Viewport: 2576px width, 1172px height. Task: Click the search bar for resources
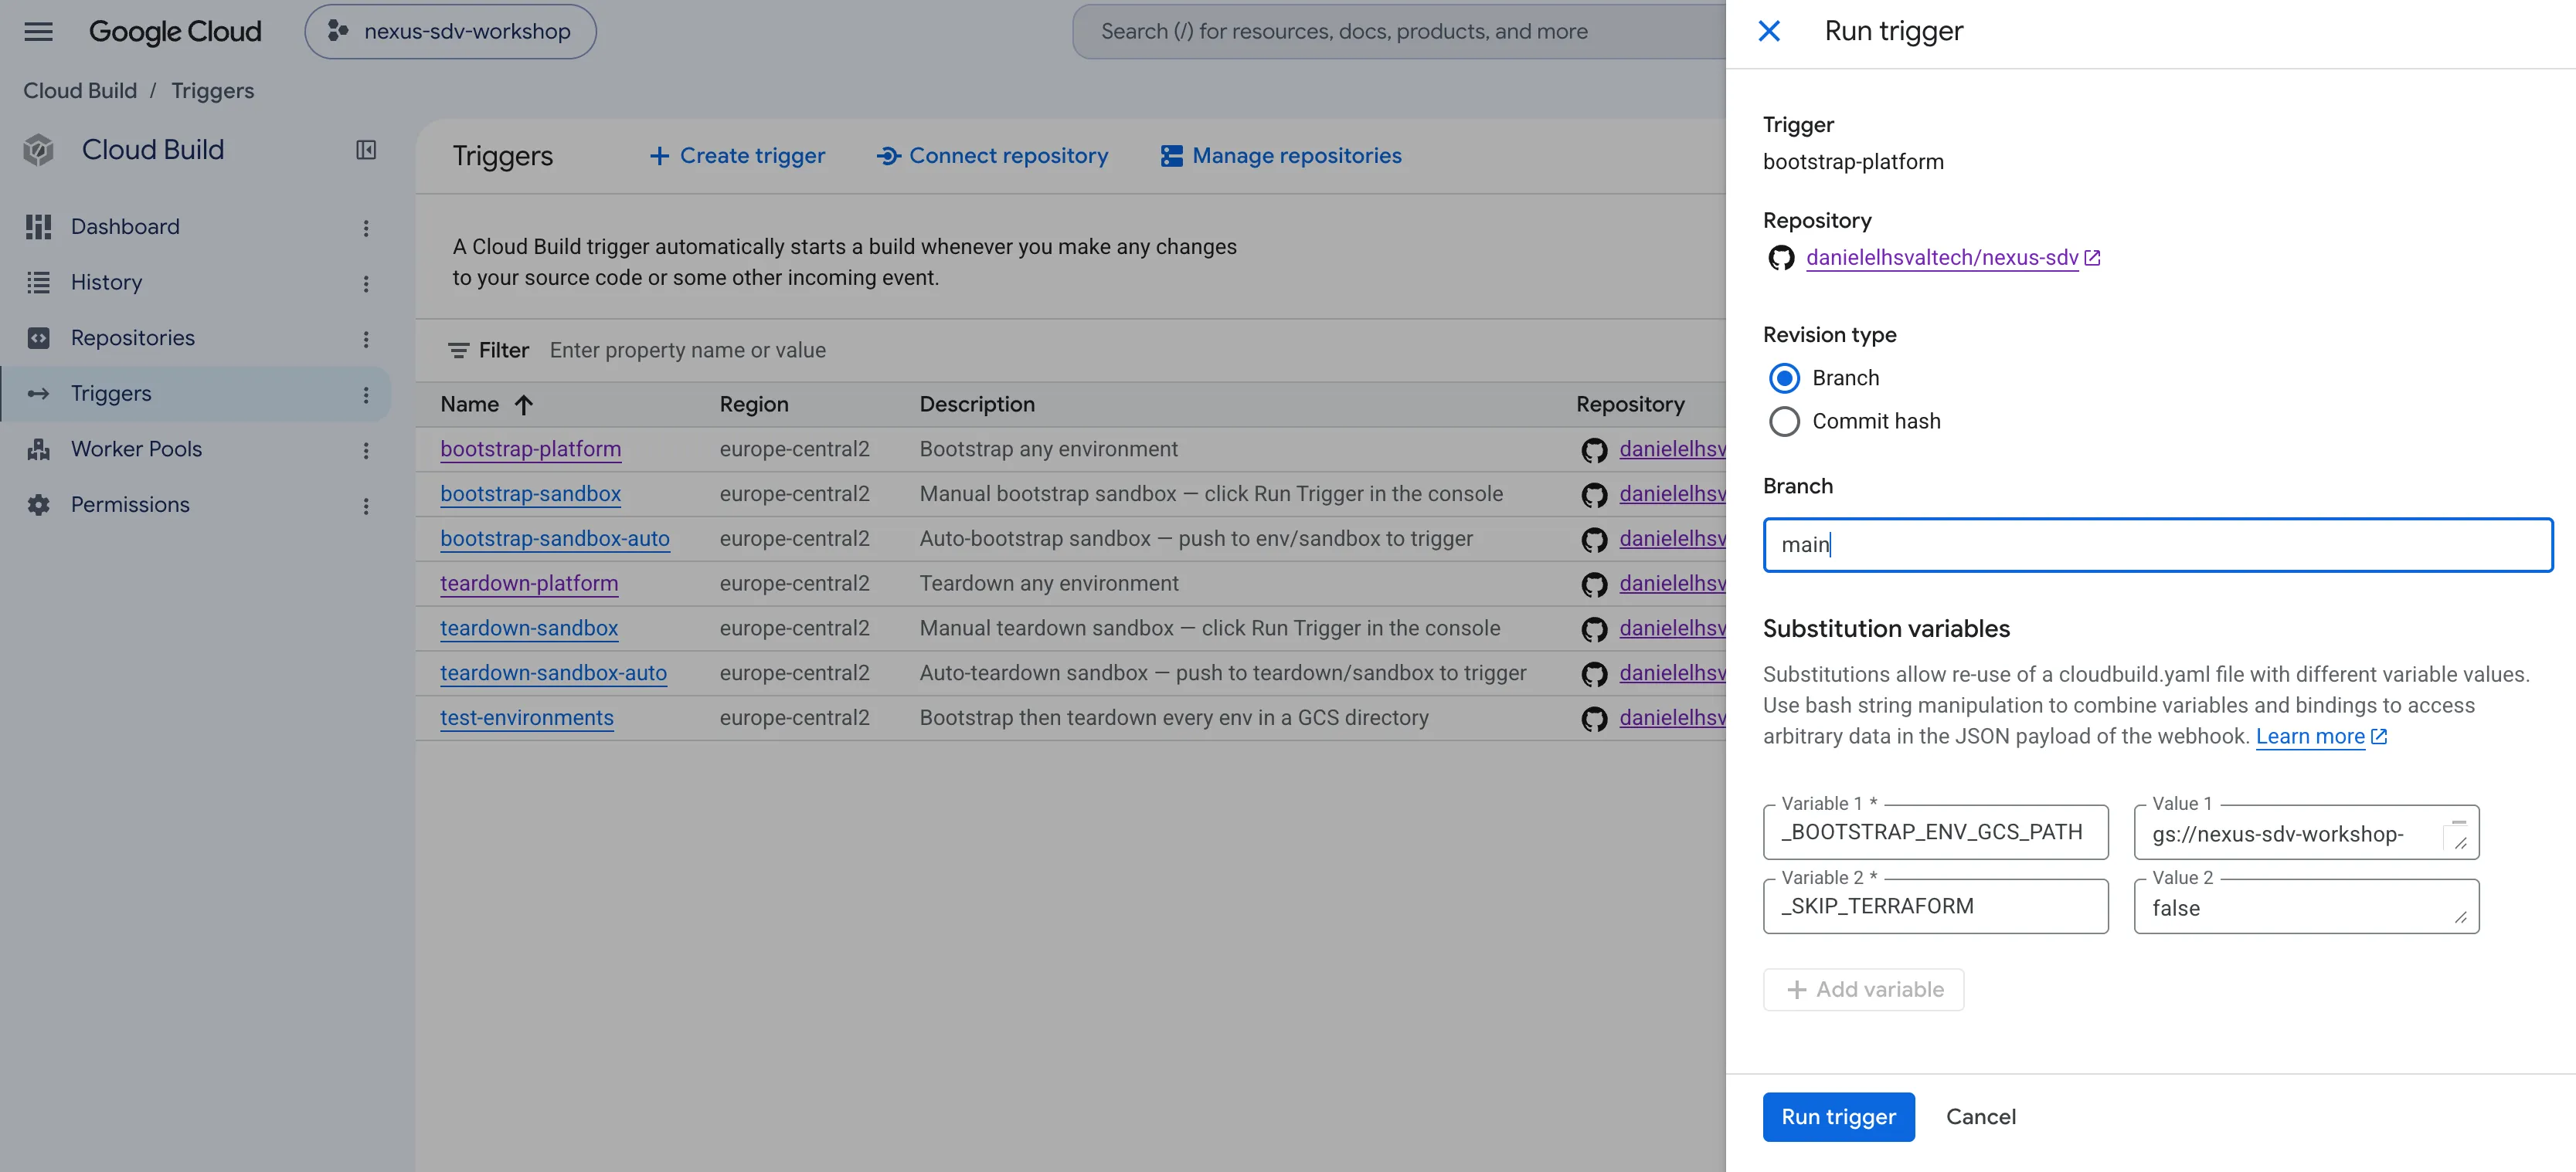coord(1400,31)
